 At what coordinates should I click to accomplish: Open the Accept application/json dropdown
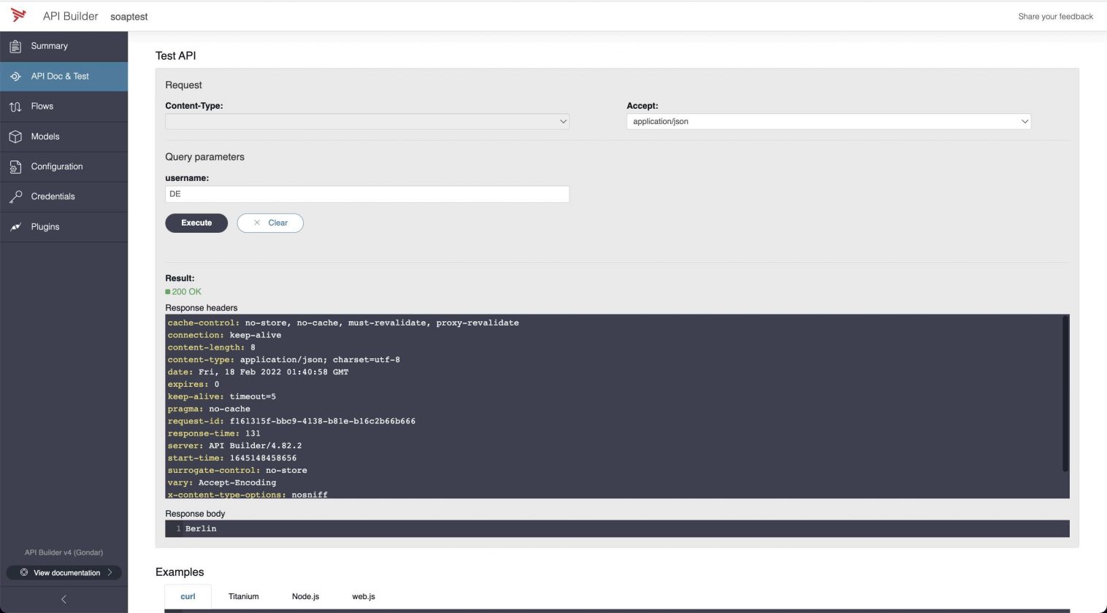pyautogui.click(x=828, y=122)
